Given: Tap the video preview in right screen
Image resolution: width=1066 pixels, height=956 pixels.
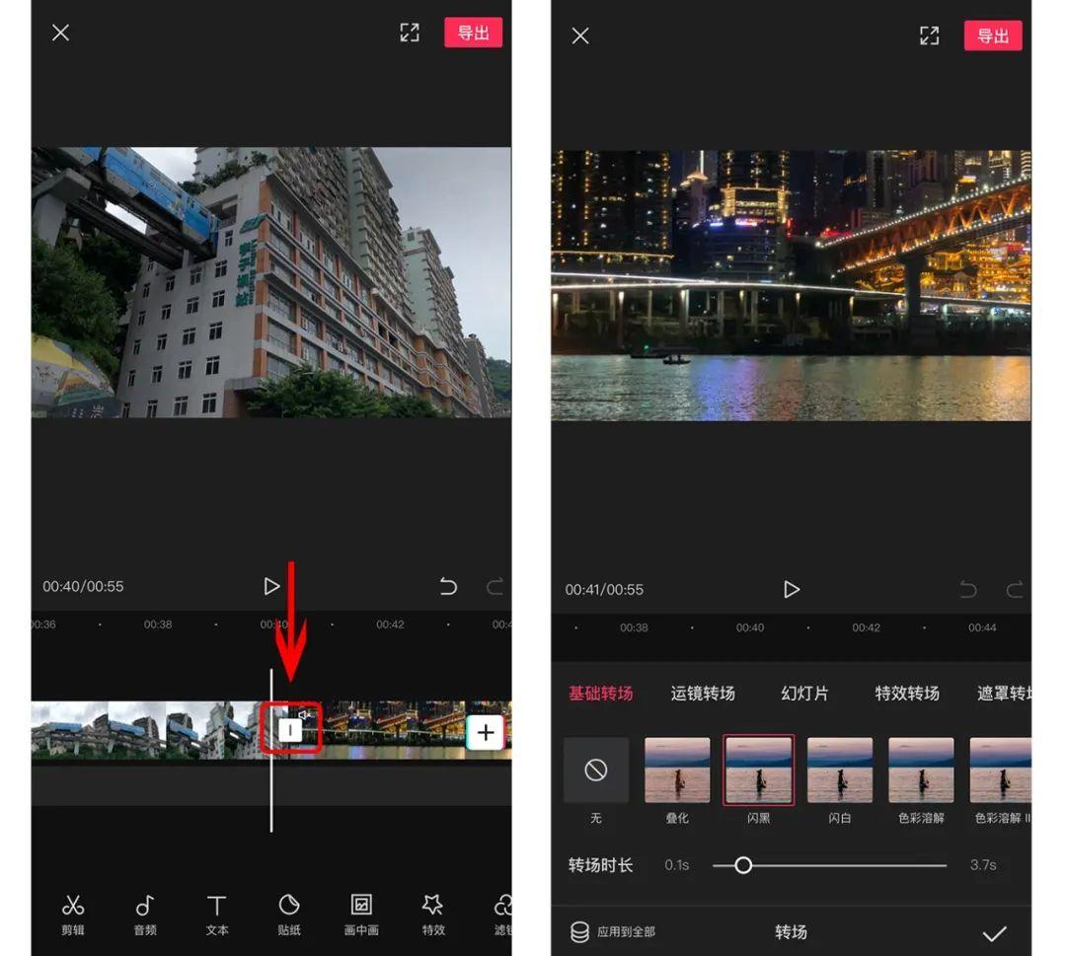Looking at the screenshot, I should coord(791,285).
